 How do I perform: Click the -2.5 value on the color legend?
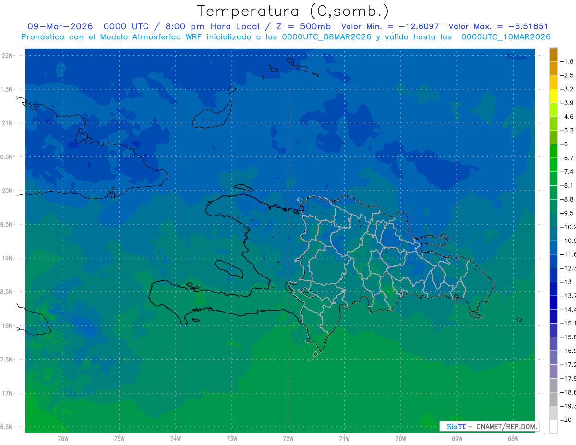[x=567, y=75]
